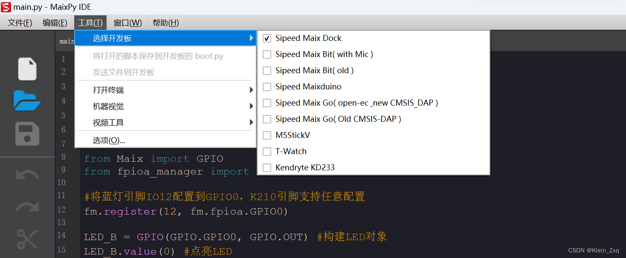Click the undo arrow icon
Image resolution: width=626 pixels, height=258 pixels.
tap(27, 175)
